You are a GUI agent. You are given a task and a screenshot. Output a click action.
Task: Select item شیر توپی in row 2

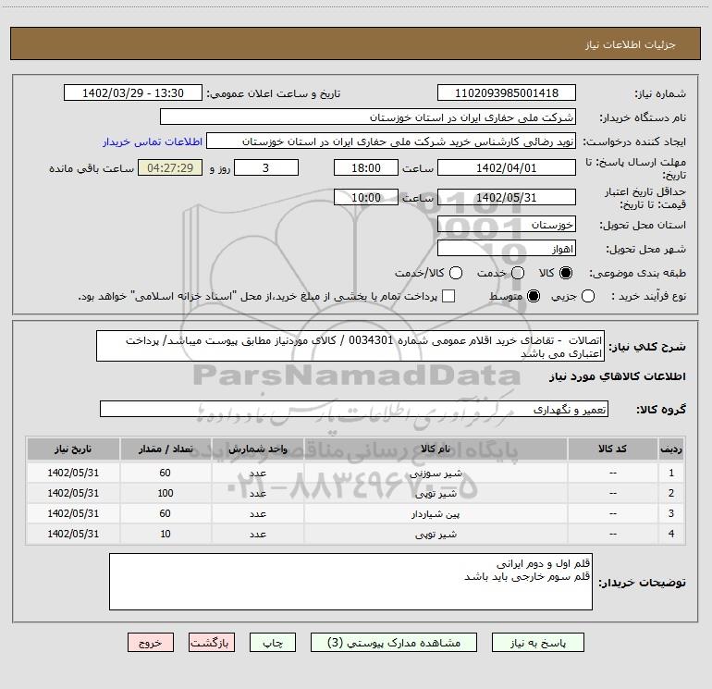pos(436,493)
